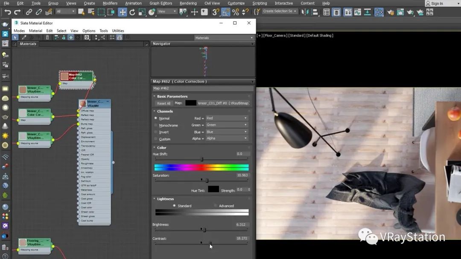Click the Undo arrow in main toolbar
The height and width of the screenshot is (259, 461).
tap(7, 12)
